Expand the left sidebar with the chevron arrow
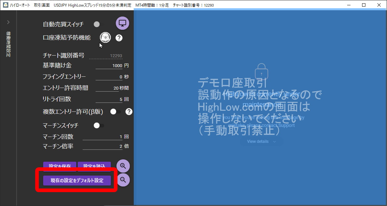The image size is (387, 206). pos(8,22)
